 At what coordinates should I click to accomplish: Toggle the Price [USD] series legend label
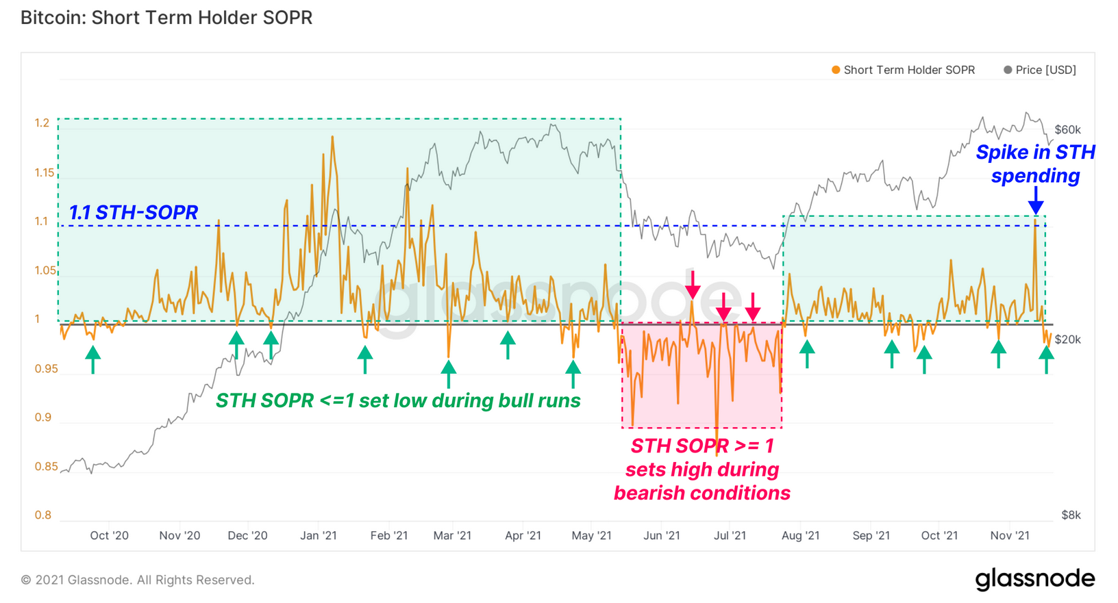1045,70
